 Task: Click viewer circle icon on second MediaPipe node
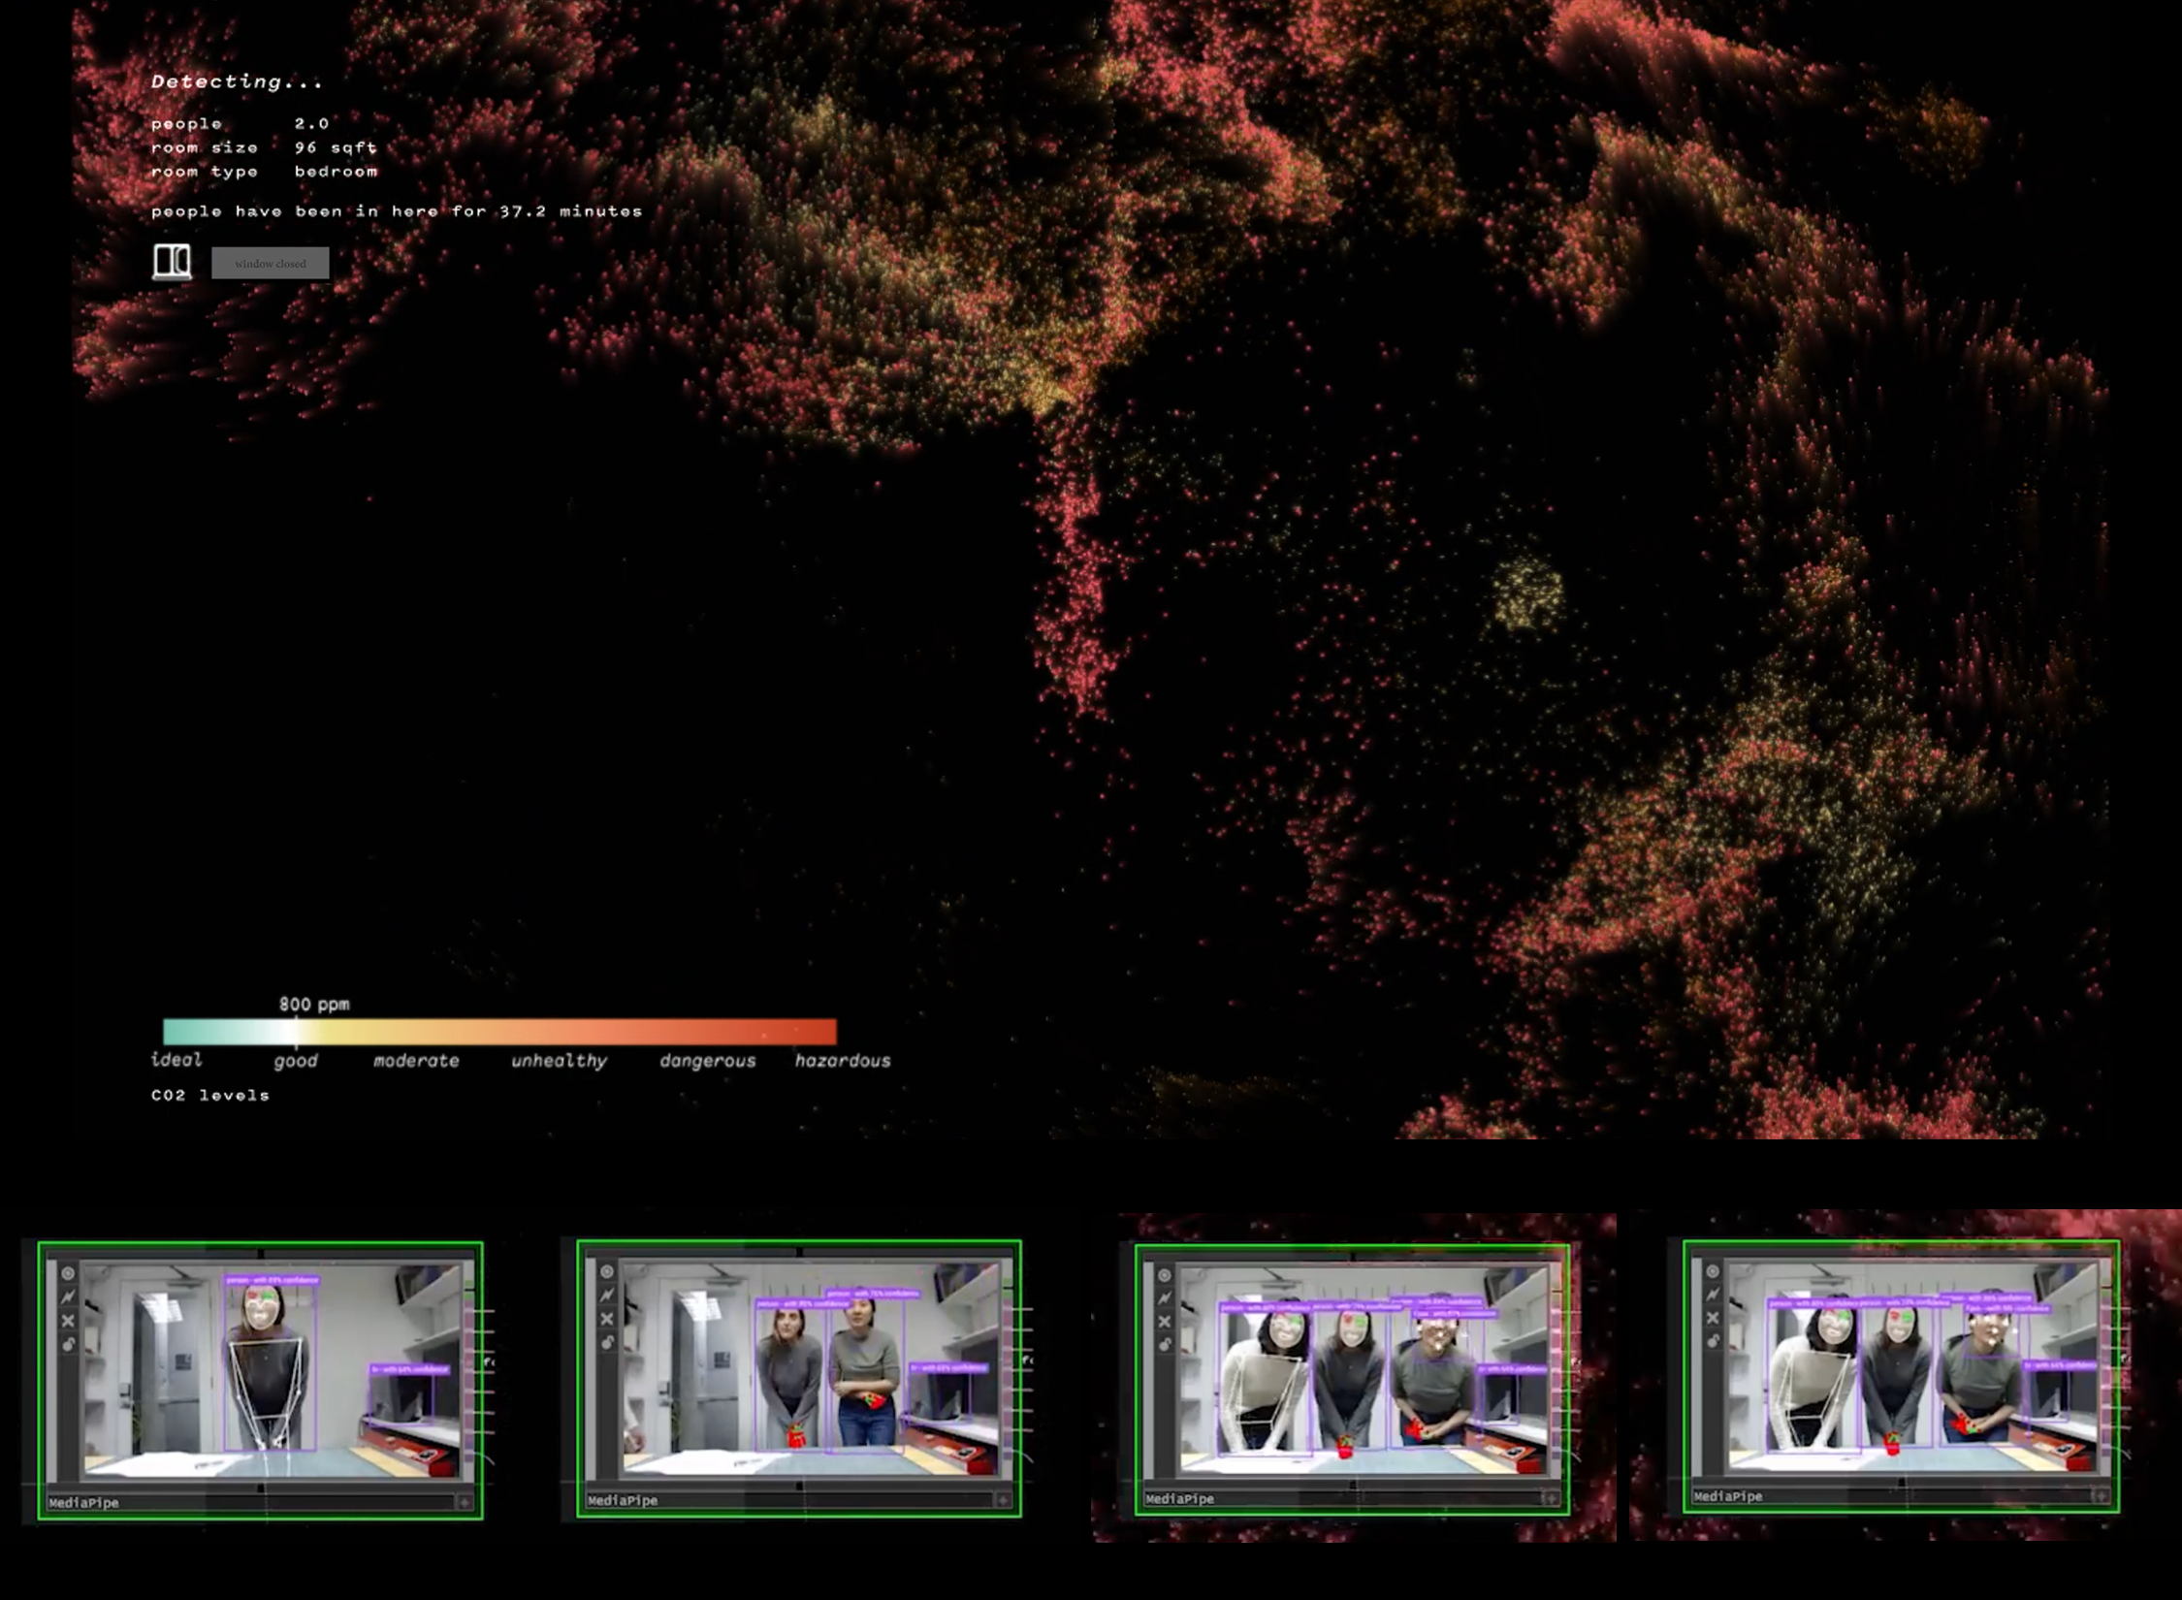[607, 1271]
